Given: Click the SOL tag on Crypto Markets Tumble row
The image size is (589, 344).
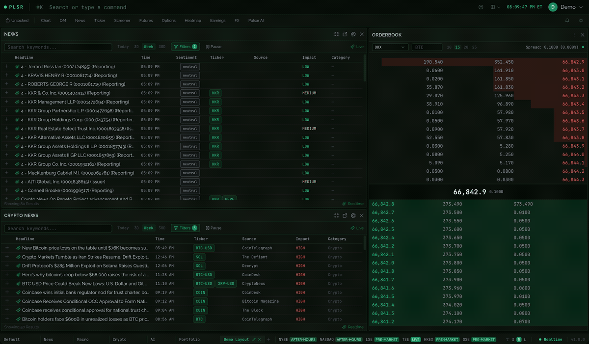Looking at the screenshot, I should tap(199, 257).
